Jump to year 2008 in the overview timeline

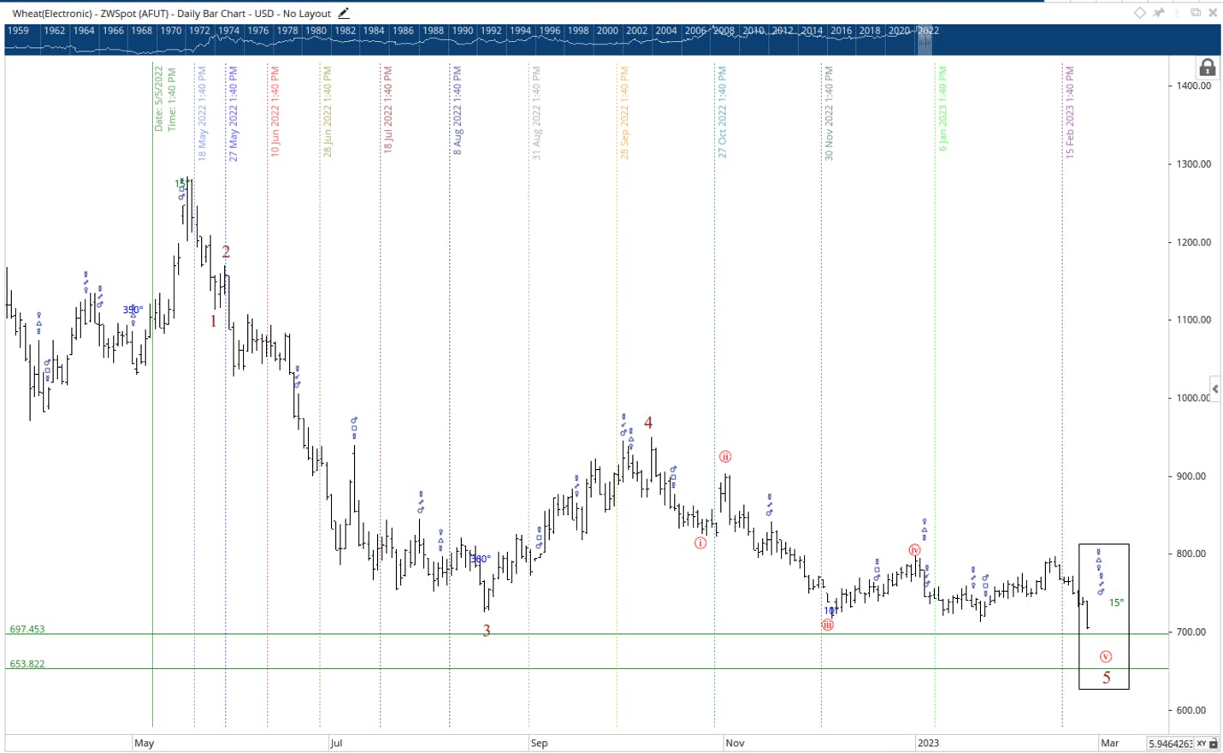(x=724, y=31)
